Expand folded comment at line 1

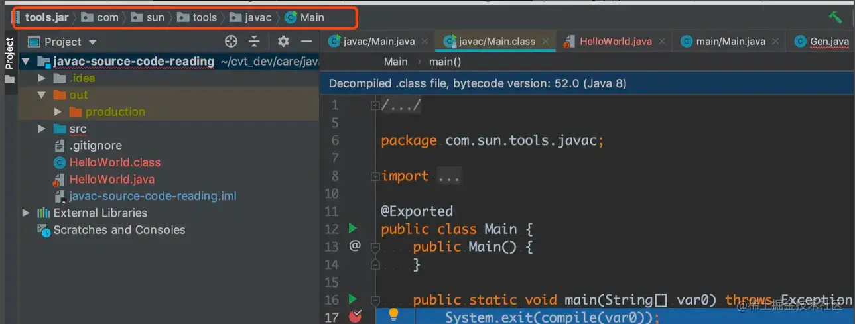click(x=375, y=105)
